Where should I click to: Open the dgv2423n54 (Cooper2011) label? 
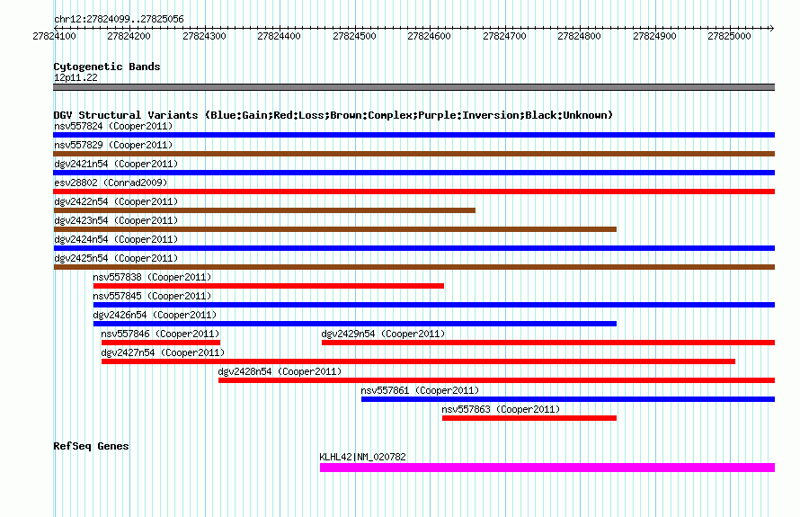point(116,220)
